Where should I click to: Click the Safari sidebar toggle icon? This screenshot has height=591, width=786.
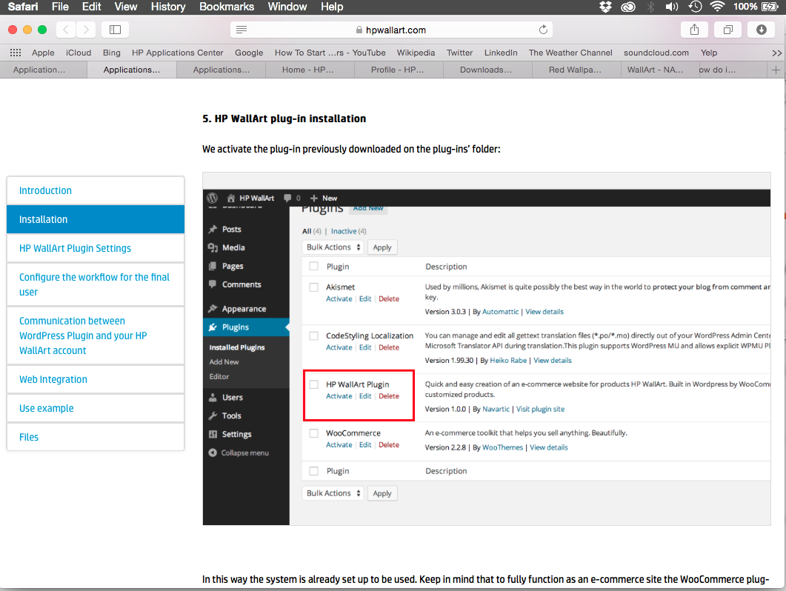(x=115, y=30)
